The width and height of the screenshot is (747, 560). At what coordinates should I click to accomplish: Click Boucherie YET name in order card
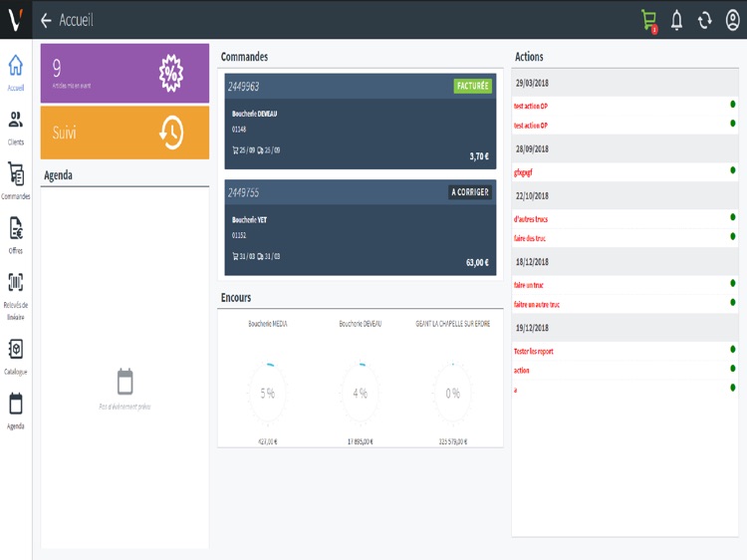point(249,220)
